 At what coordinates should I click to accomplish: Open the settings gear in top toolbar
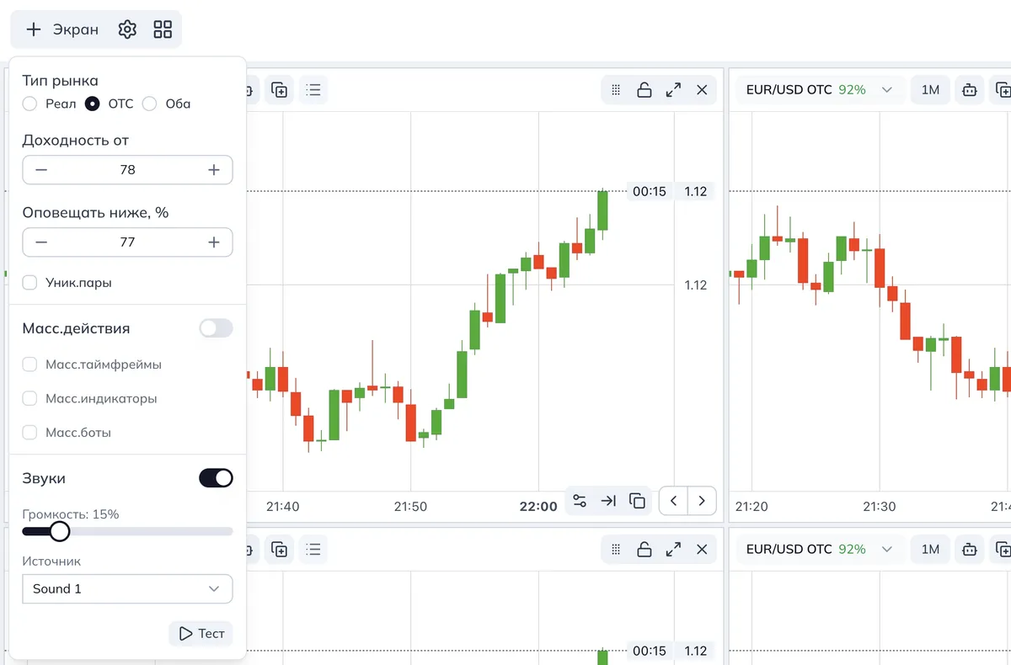click(x=127, y=29)
